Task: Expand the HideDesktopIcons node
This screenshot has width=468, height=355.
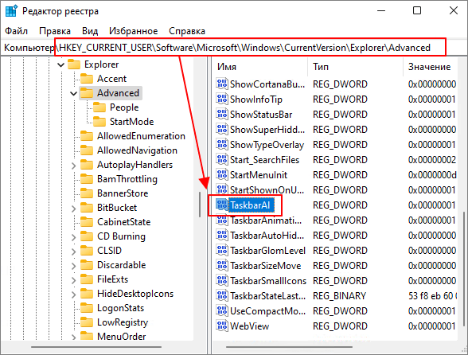Action: [74, 295]
